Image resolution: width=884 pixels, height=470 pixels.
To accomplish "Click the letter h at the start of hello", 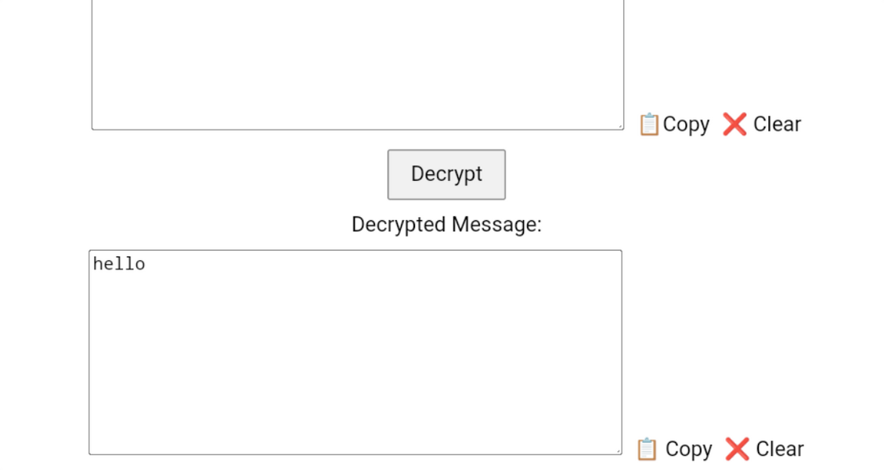I will pos(98,264).
